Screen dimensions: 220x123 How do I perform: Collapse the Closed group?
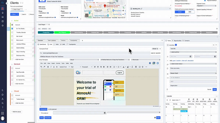12,91
